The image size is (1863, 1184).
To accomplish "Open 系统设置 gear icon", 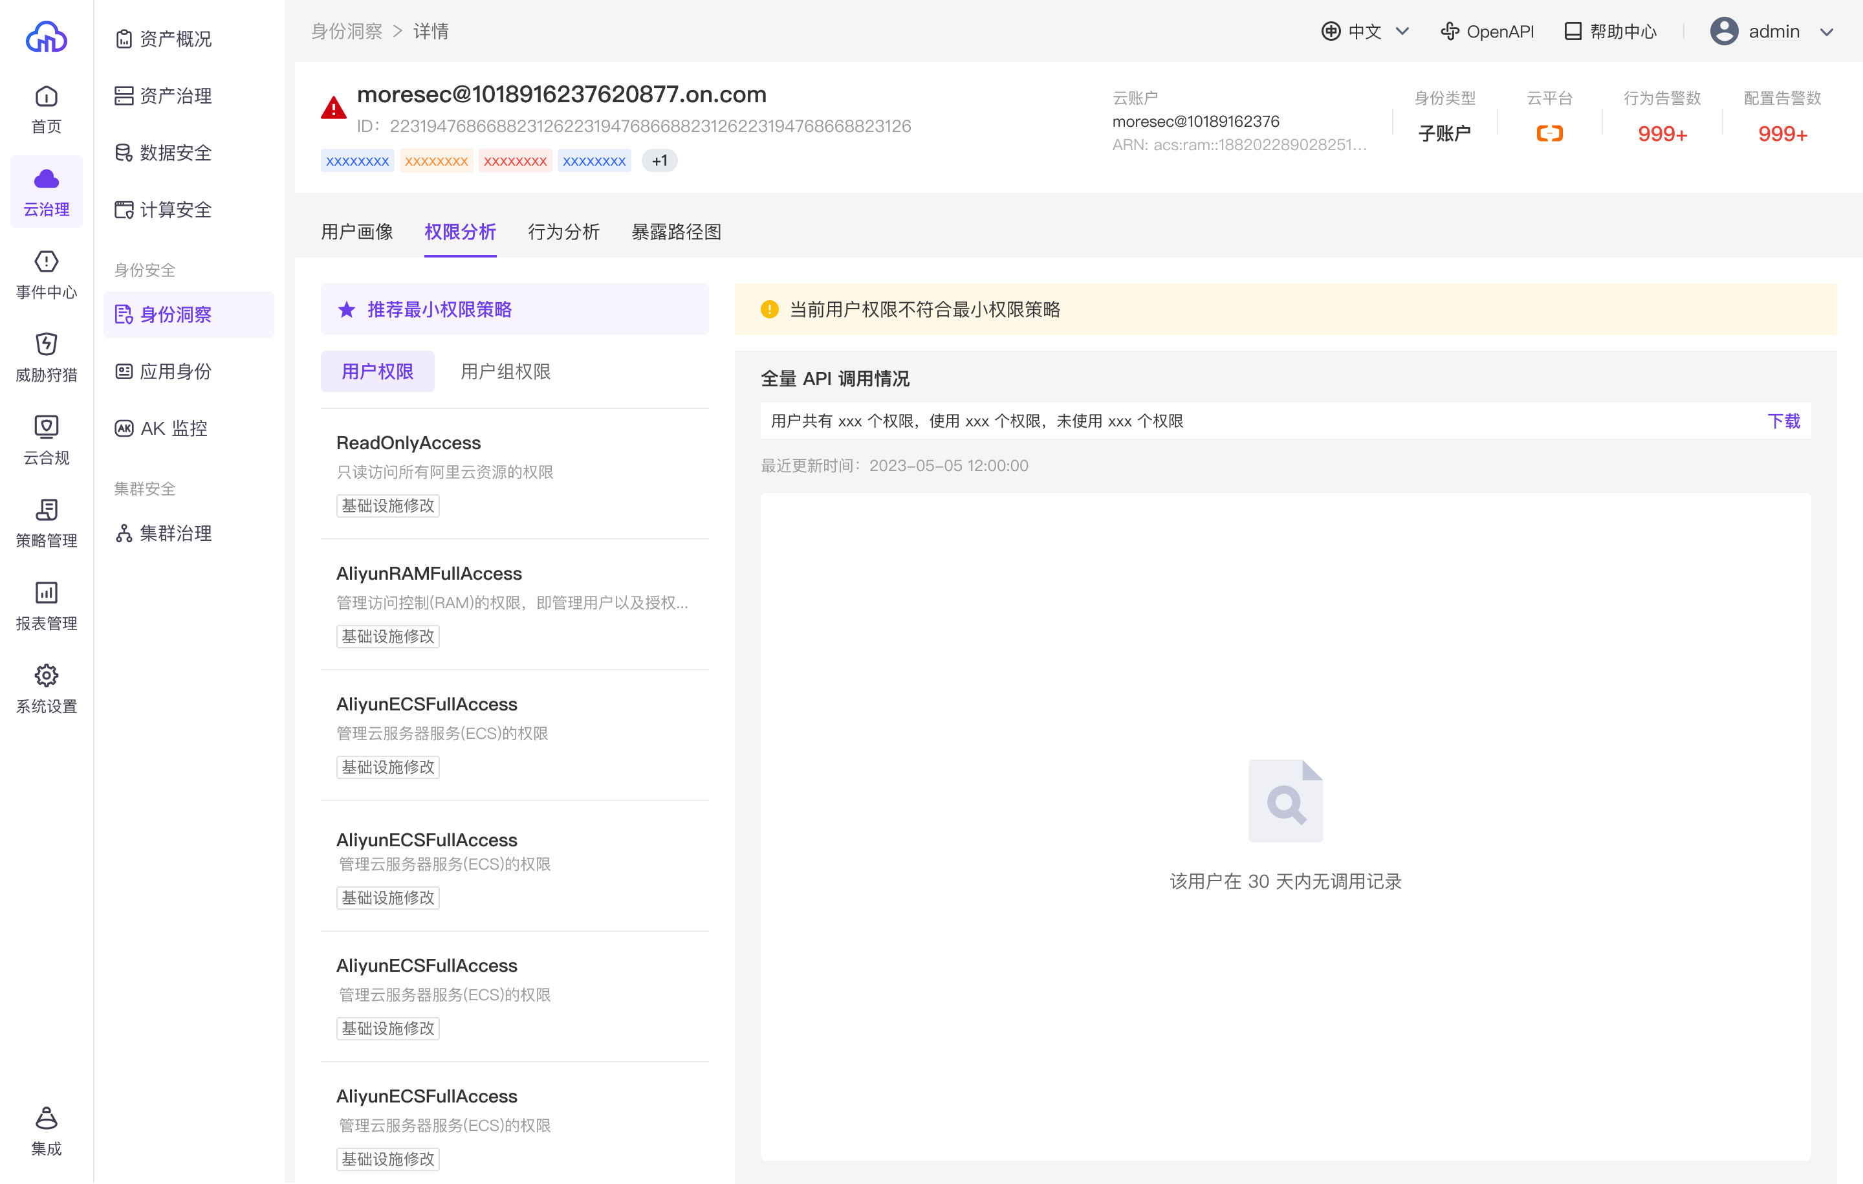I will pos(47,676).
